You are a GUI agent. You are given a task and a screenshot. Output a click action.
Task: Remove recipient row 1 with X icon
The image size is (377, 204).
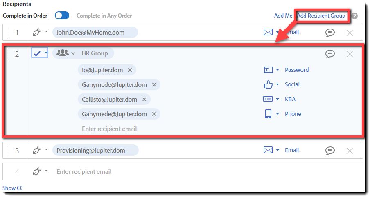350,33
